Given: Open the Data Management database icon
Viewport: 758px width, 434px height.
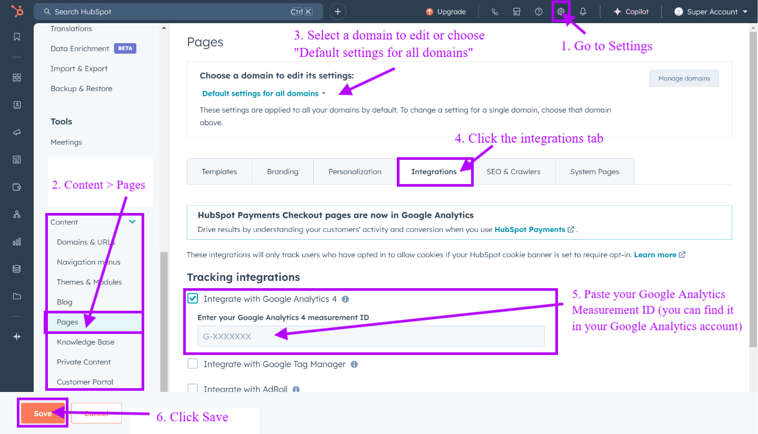Looking at the screenshot, I should pyautogui.click(x=17, y=269).
